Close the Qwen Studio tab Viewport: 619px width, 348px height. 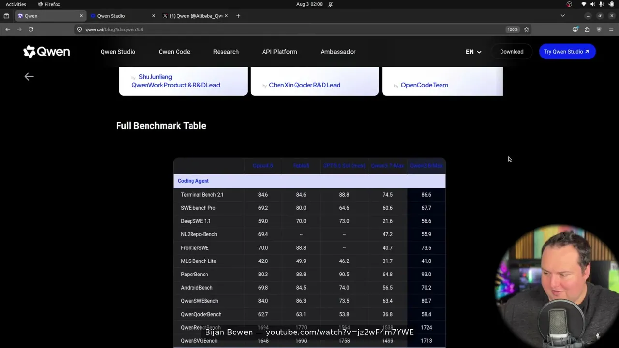[154, 16]
